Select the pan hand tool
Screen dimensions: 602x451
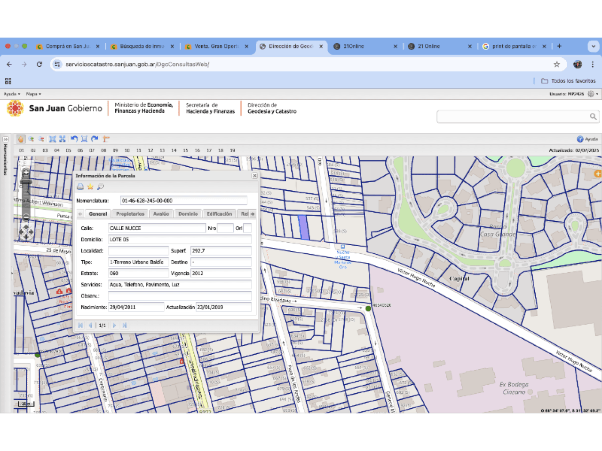click(x=21, y=139)
